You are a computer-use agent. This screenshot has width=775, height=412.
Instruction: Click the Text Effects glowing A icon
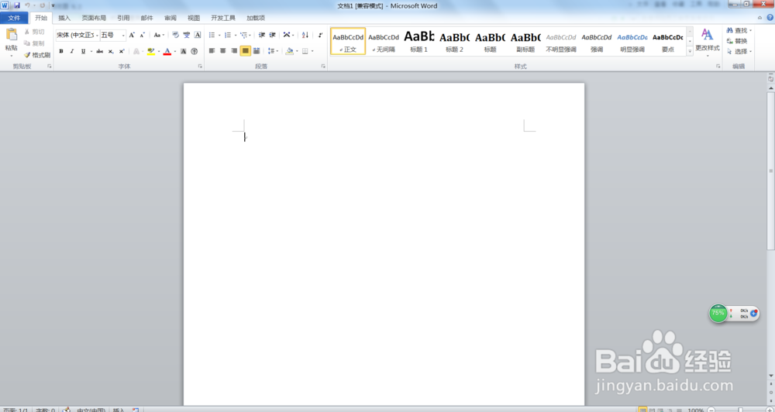(137, 51)
